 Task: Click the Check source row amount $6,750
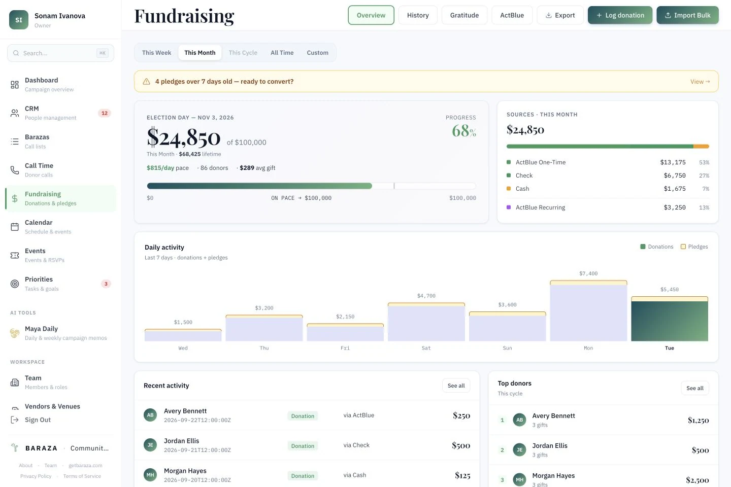(675, 176)
